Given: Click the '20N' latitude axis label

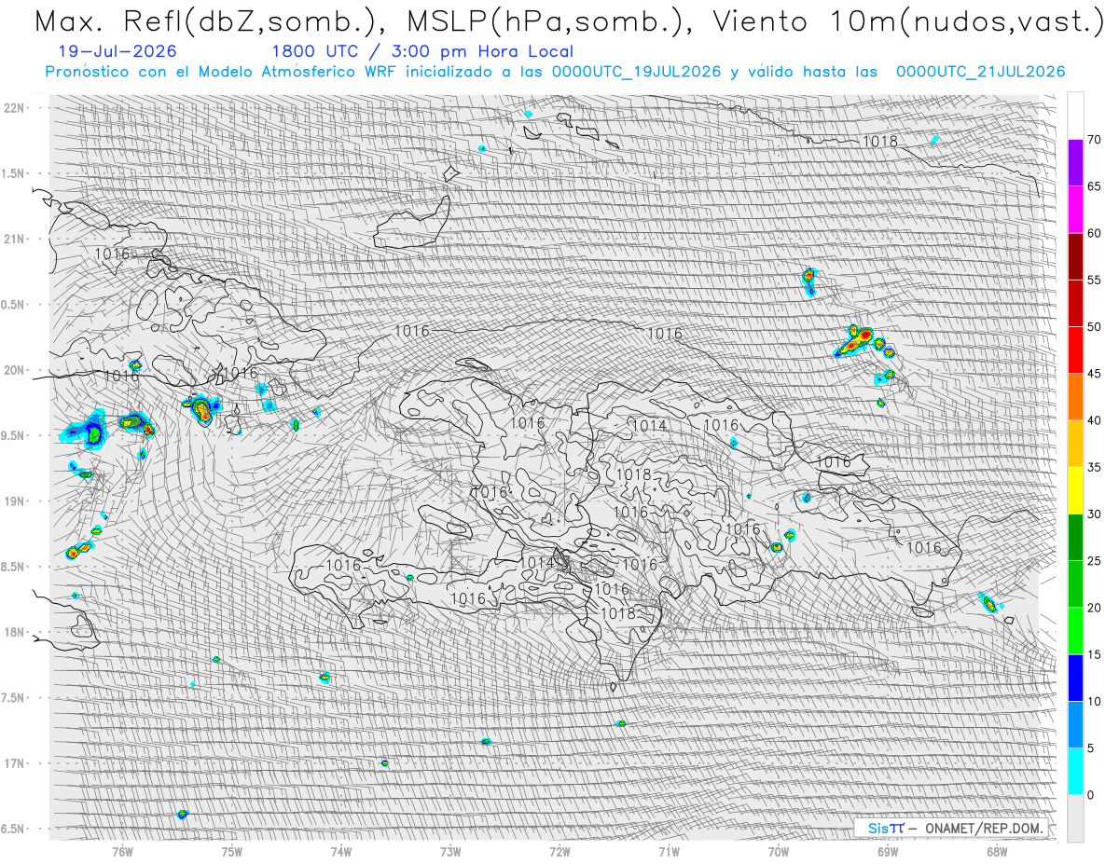Looking at the screenshot, I should click(13, 370).
